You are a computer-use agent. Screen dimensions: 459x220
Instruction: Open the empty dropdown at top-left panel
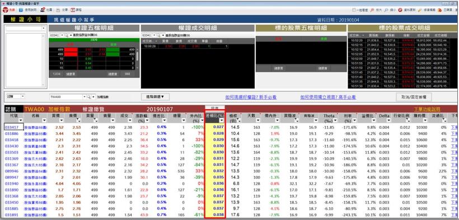43,29
